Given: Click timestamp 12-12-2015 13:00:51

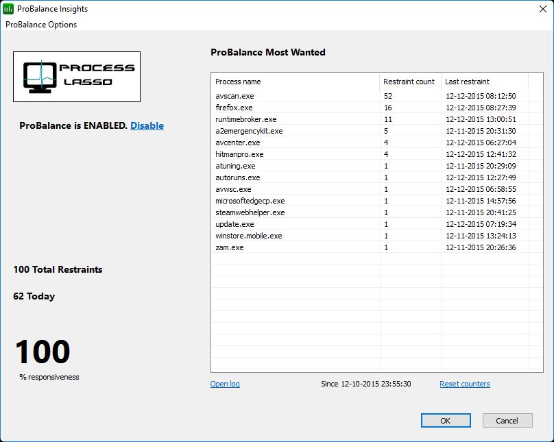Looking at the screenshot, I should pyautogui.click(x=481, y=119).
